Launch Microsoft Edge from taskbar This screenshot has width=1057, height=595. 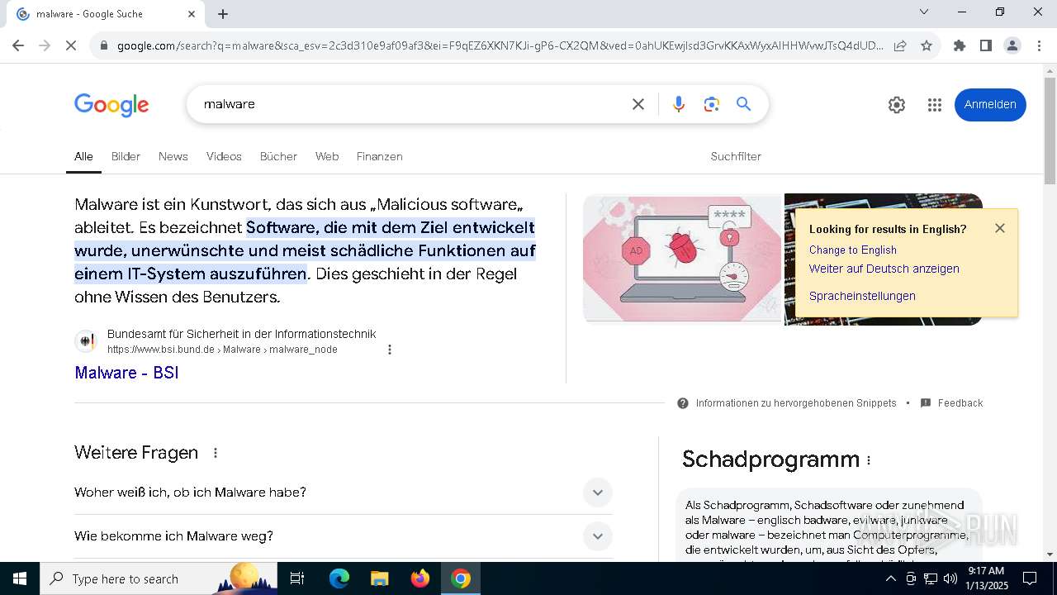tap(339, 578)
